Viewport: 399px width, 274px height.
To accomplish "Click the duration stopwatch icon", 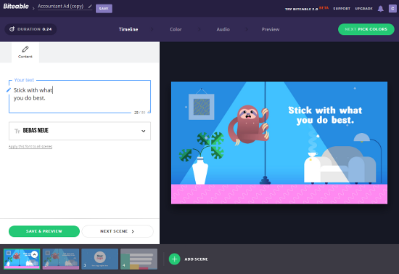I will 12,29.
